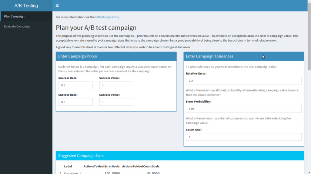Switch to Evaluate Campaign sidebar tab
The image size is (311, 174).
click(26, 26)
